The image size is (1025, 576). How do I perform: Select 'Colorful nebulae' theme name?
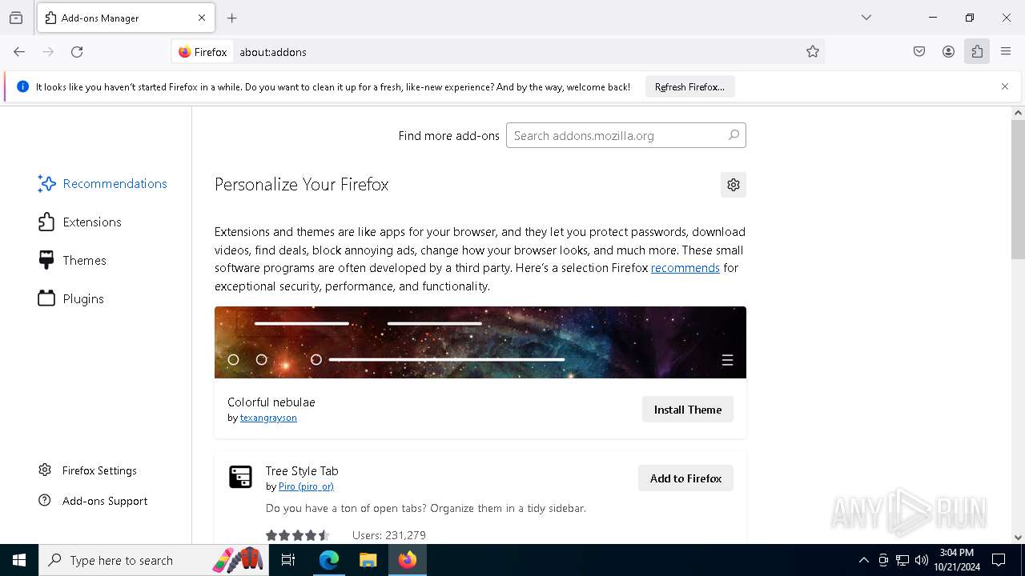tap(271, 402)
